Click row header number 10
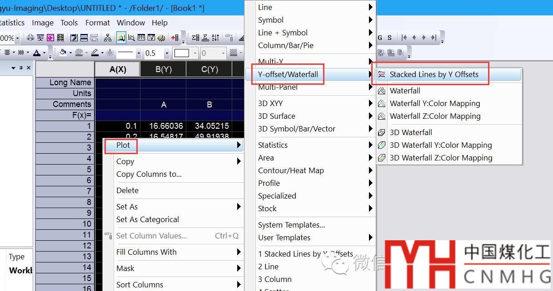The width and height of the screenshot is (553, 291). (x=65, y=224)
